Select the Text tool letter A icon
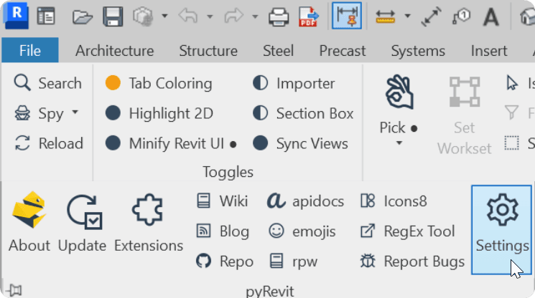 491,16
